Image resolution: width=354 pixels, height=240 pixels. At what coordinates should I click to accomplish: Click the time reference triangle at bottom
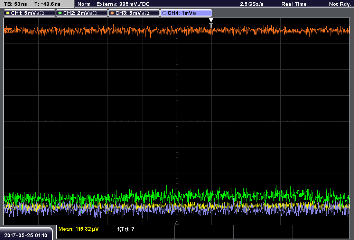(x=177, y=223)
